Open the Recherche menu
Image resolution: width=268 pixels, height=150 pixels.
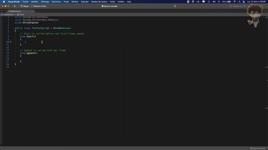(56, 2)
